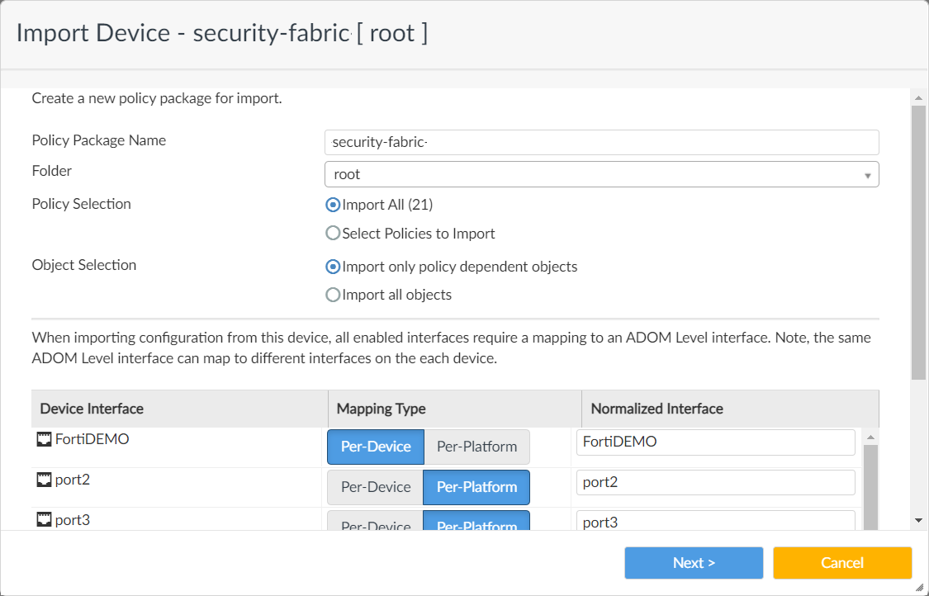This screenshot has width=929, height=596.
Task: Click the Normalized Interface column header
Action: (x=731, y=409)
